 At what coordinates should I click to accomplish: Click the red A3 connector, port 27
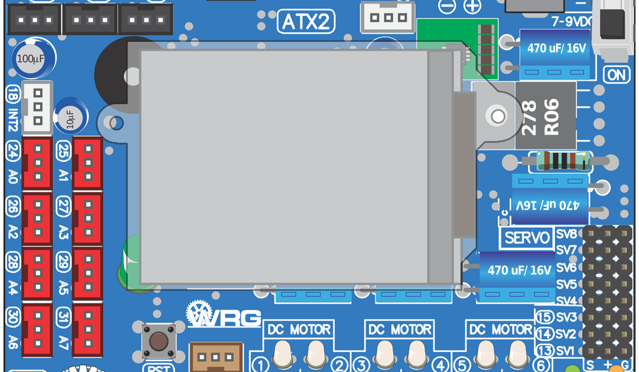pyautogui.click(x=88, y=219)
